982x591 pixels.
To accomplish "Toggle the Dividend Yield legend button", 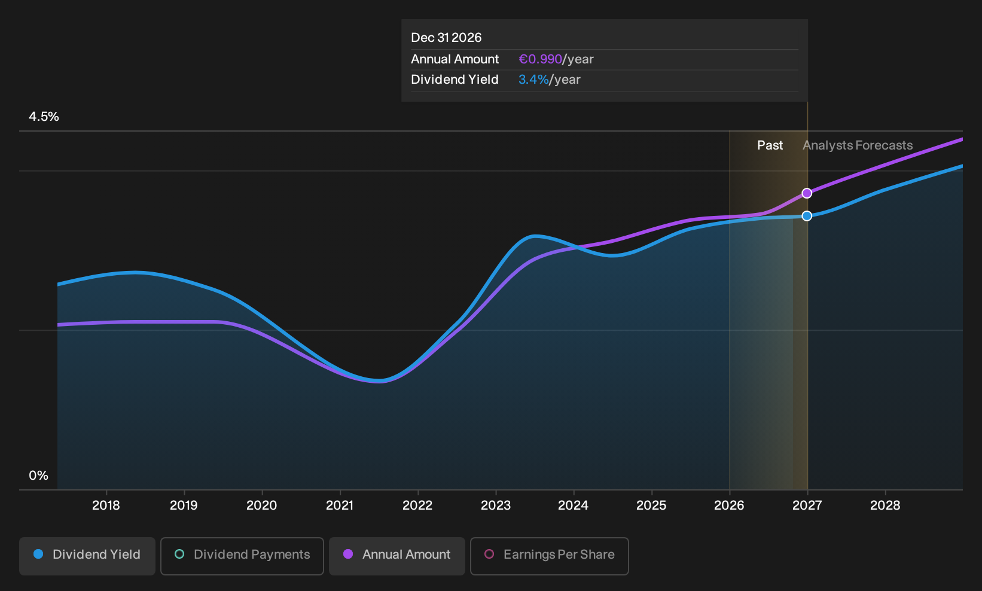I will pyautogui.click(x=87, y=556).
